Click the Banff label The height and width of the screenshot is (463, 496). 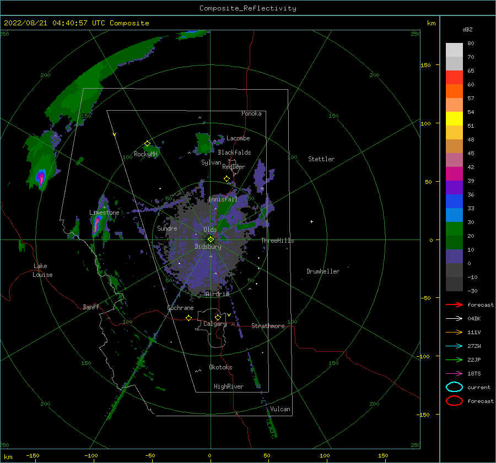[91, 307]
